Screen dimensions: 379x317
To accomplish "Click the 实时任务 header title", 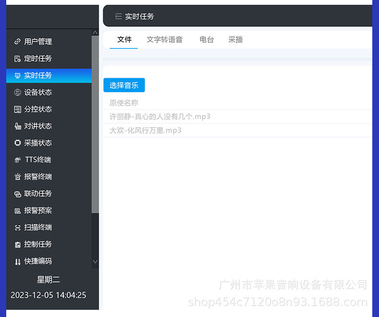I will pos(140,16).
